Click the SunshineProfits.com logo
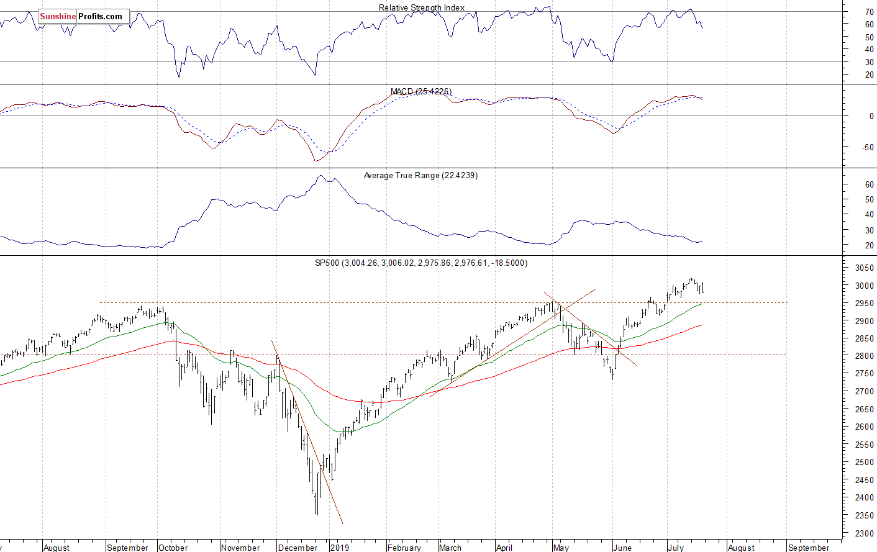877x552 pixels. point(83,16)
